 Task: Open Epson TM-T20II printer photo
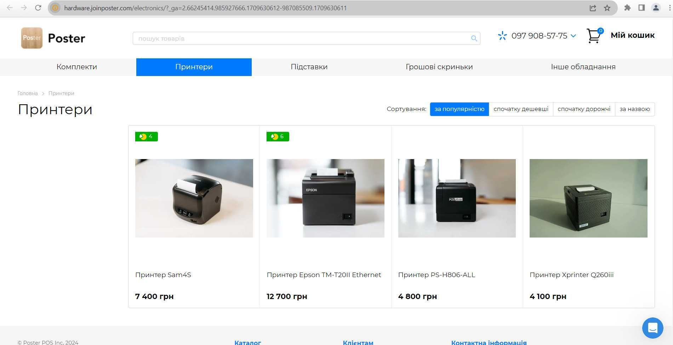pyautogui.click(x=325, y=198)
